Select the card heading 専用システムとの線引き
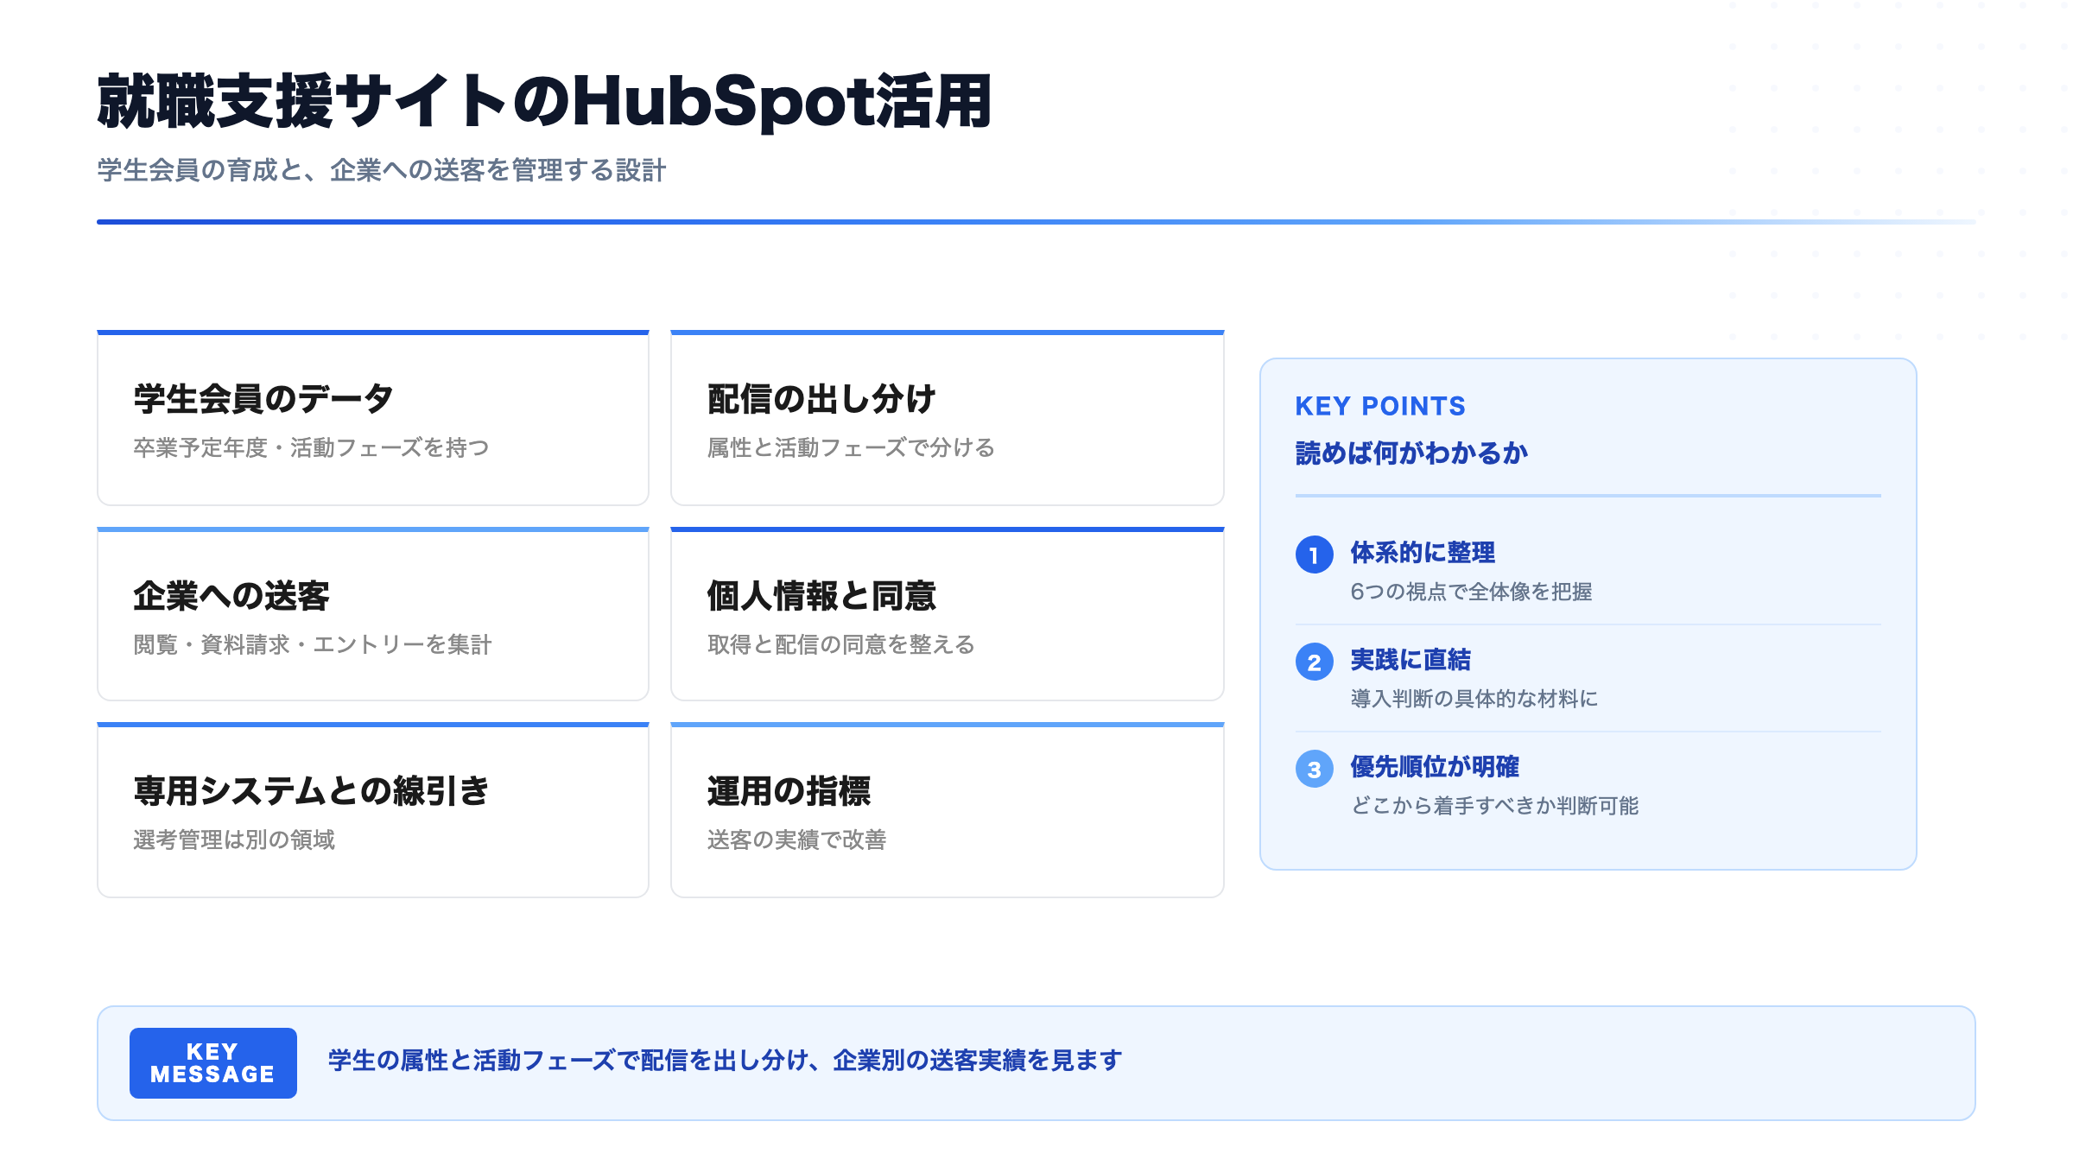This screenshot has height=1166, width=2073. coord(312,791)
